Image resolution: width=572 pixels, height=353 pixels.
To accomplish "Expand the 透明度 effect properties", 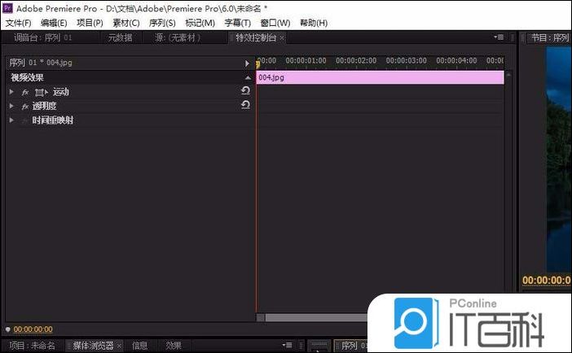I will click(x=11, y=107).
